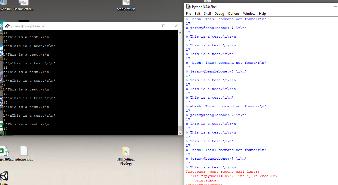
Task: Open the Help menu in Python Shell
Action: (x=262, y=14)
